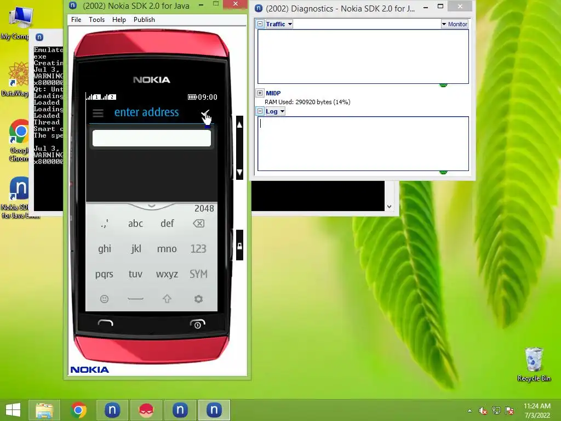This screenshot has height=421, width=561.
Task: Open the Google Chrome desktop shortcut
Action: coord(19,140)
